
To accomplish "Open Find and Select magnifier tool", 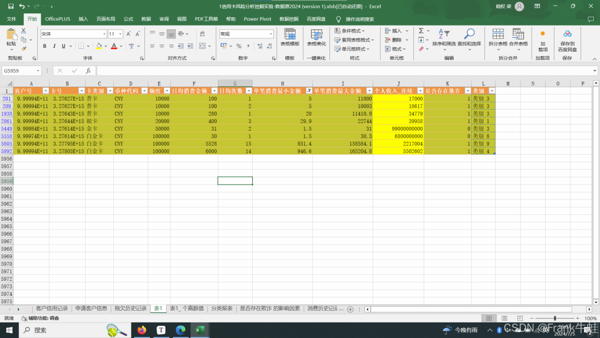I will [x=469, y=36].
